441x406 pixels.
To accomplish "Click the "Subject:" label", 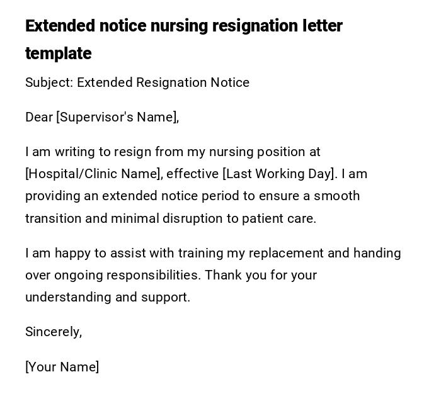I will coord(49,82).
